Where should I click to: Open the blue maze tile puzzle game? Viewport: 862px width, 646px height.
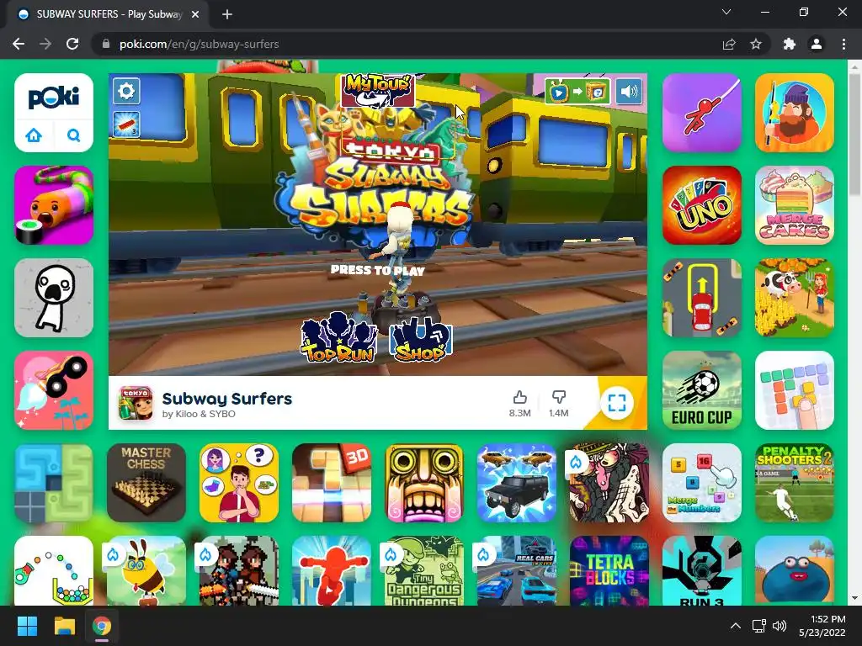click(x=54, y=483)
